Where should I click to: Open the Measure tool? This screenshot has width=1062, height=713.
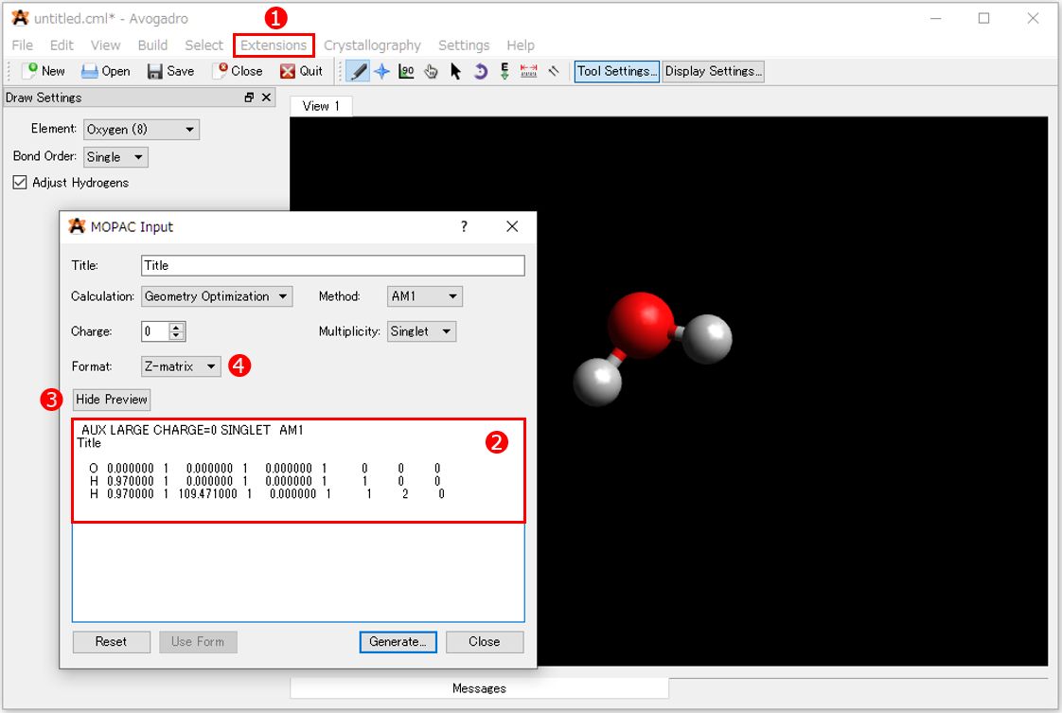coord(406,70)
